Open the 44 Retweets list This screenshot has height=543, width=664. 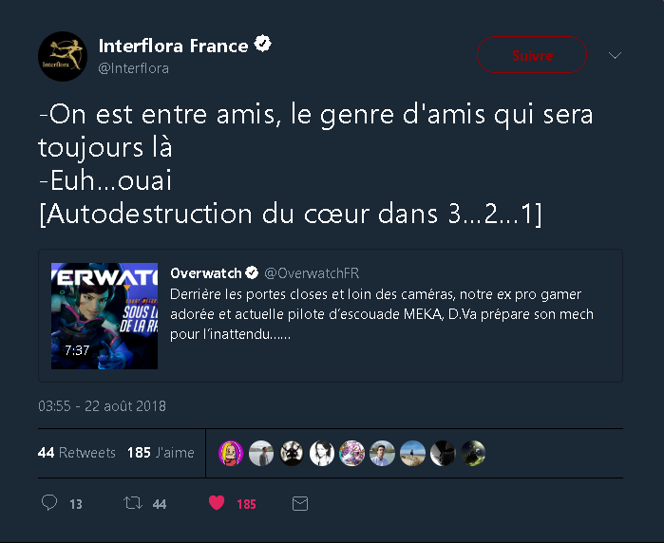tap(77, 453)
